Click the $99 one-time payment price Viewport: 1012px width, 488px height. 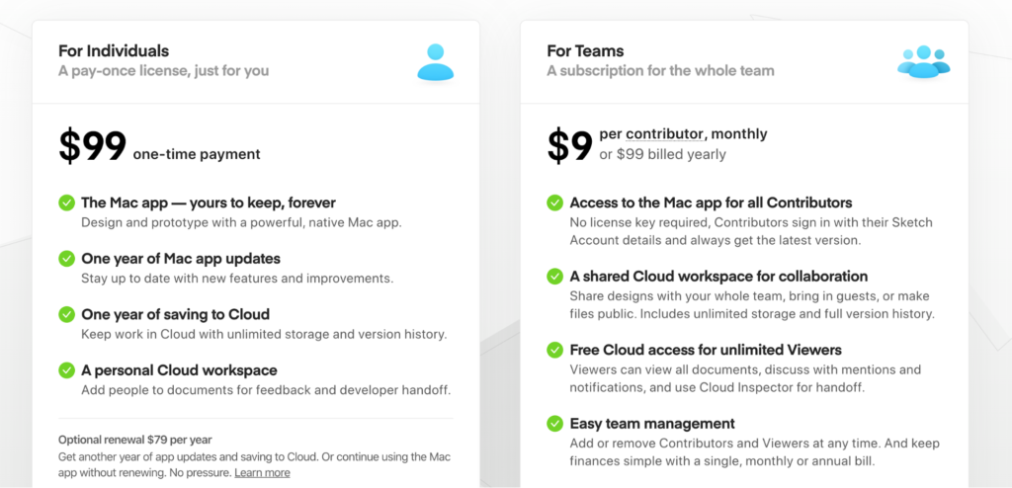(93, 146)
